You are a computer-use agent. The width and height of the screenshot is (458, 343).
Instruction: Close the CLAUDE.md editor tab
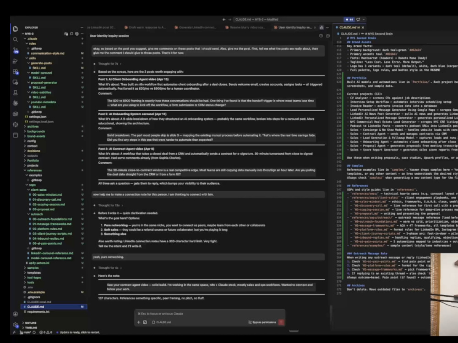coord(363,27)
